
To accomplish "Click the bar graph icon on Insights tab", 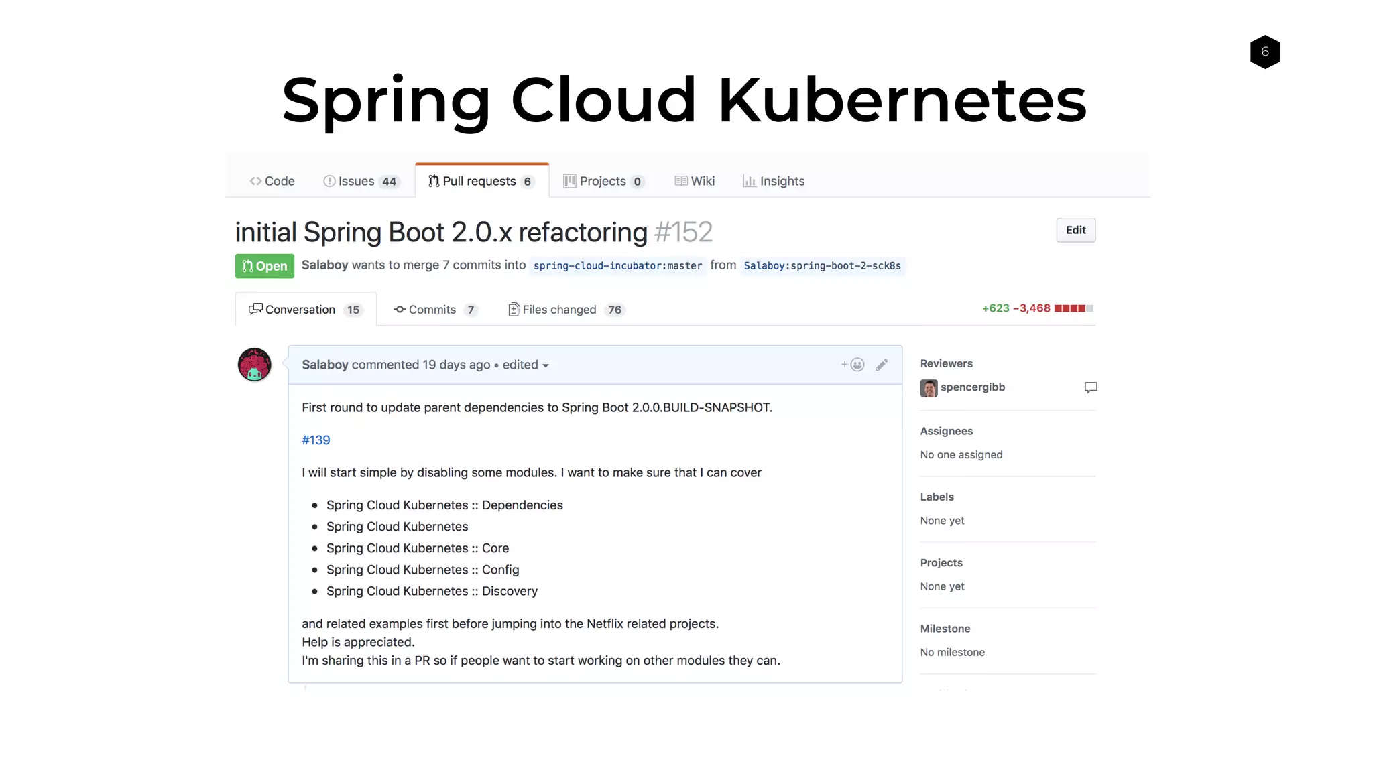I will (x=750, y=181).
